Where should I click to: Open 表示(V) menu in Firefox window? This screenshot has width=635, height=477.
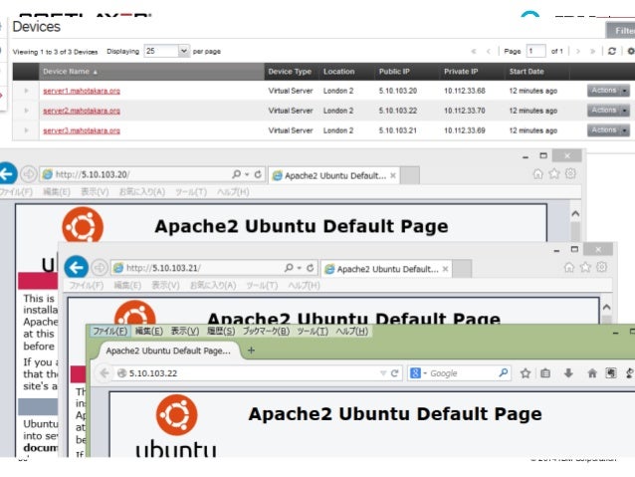tap(185, 331)
